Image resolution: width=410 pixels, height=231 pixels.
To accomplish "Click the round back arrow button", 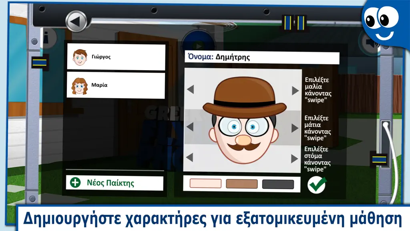I will coord(76,22).
